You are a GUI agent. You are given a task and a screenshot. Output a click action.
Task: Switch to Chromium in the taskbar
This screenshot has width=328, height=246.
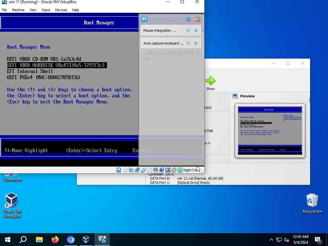point(71,240)
